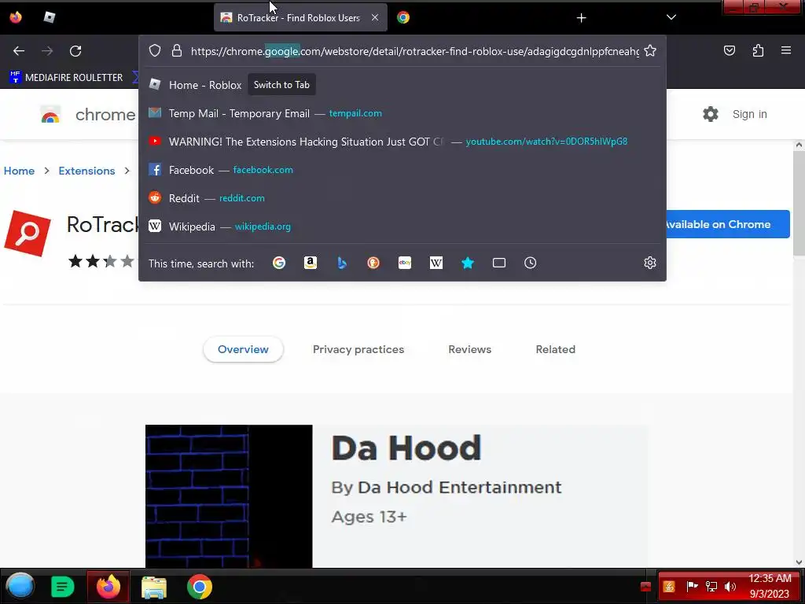
Task: Select the Wikipedia suggestion
Action: coord(402,226)
